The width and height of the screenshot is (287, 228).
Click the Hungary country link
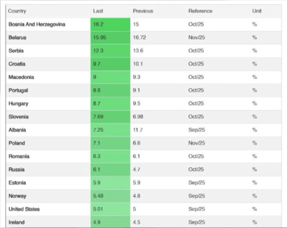(19, 104)
